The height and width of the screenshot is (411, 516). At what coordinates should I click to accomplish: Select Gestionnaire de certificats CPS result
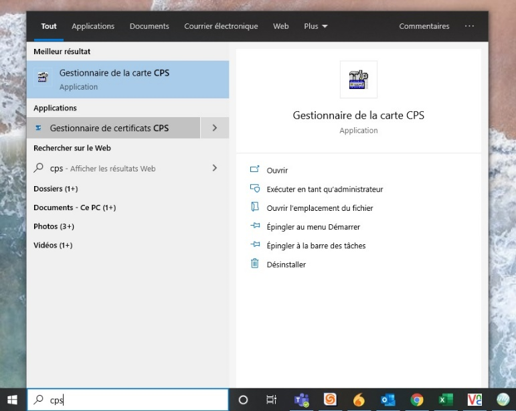[114, 128]
